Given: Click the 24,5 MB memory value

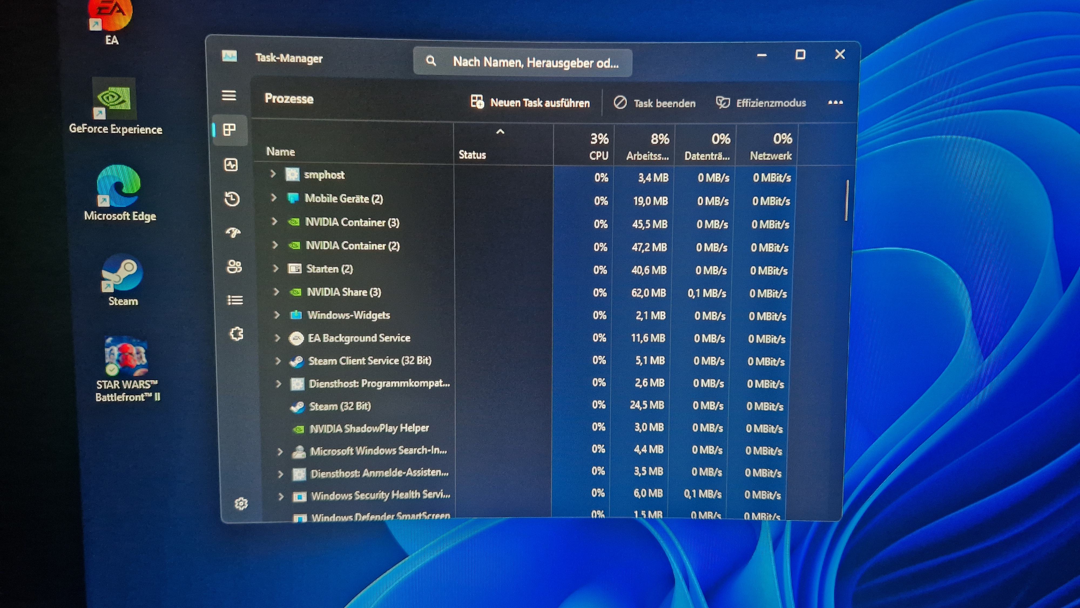Looking at the screenshot, I should tap(647, 405).
